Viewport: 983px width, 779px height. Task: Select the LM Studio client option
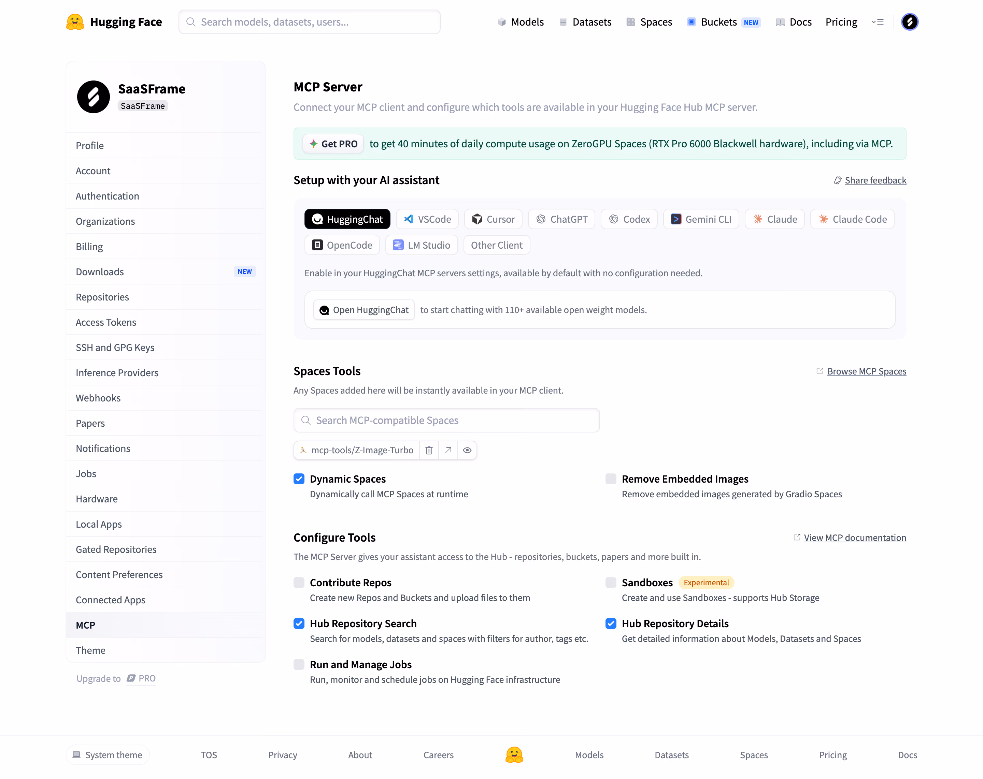[422, 245]
